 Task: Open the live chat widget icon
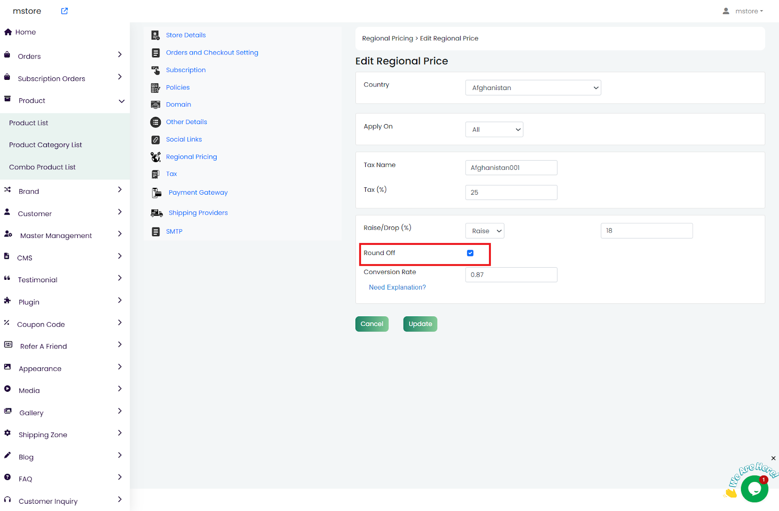coord(754,489)
